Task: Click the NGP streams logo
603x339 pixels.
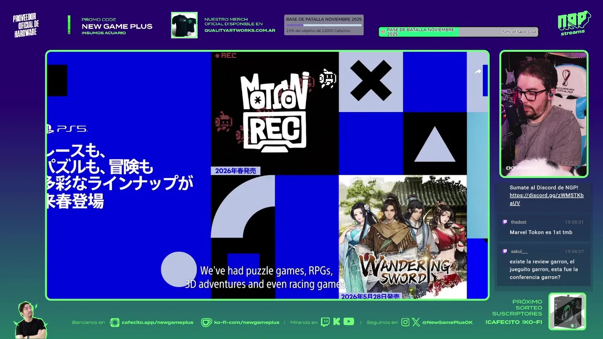Action: point(574,23)
